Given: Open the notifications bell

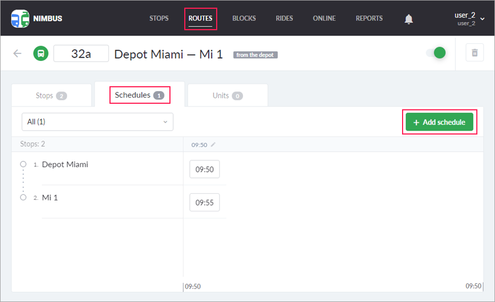Looking at the screenshot, I should 409,19.
